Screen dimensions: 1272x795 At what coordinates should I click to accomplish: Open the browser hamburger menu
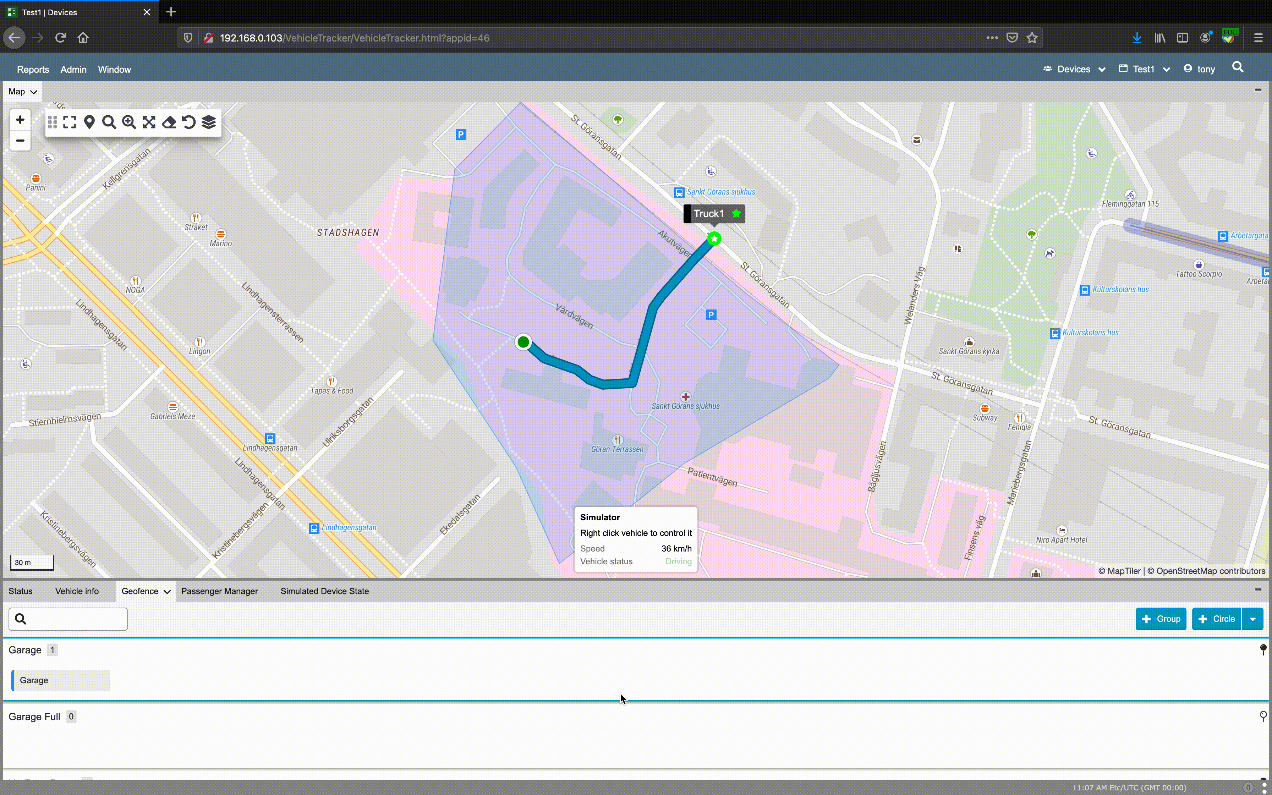(x=1258, y=38)
